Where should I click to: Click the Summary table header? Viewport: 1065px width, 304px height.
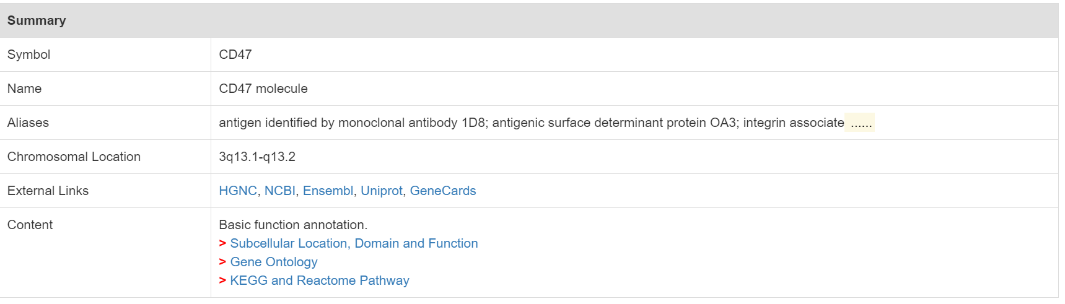click(x=529, y=20)
